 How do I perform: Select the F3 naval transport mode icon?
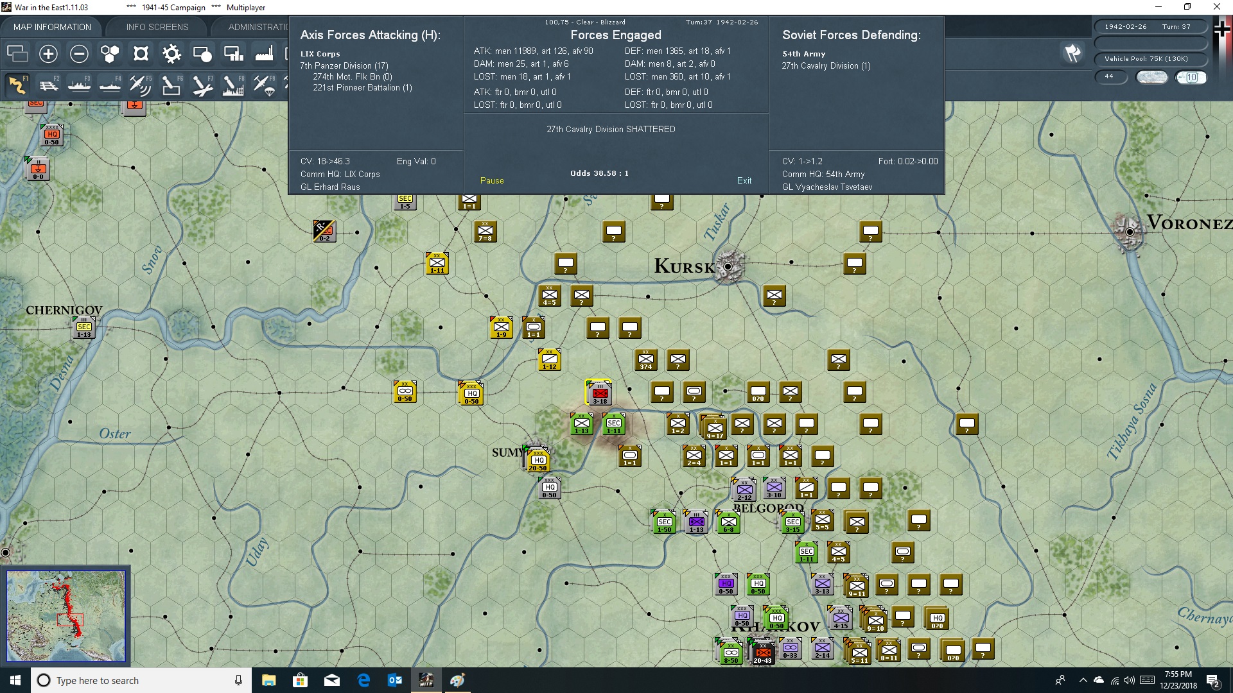click(x=79, y=85)
